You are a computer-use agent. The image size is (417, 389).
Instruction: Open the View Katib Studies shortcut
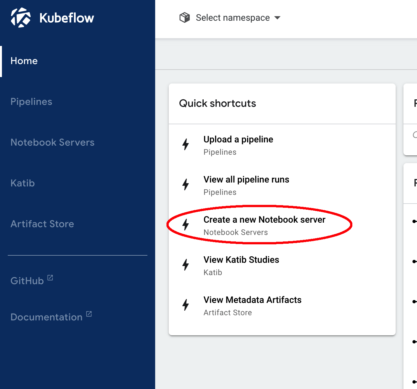[241, 260]
